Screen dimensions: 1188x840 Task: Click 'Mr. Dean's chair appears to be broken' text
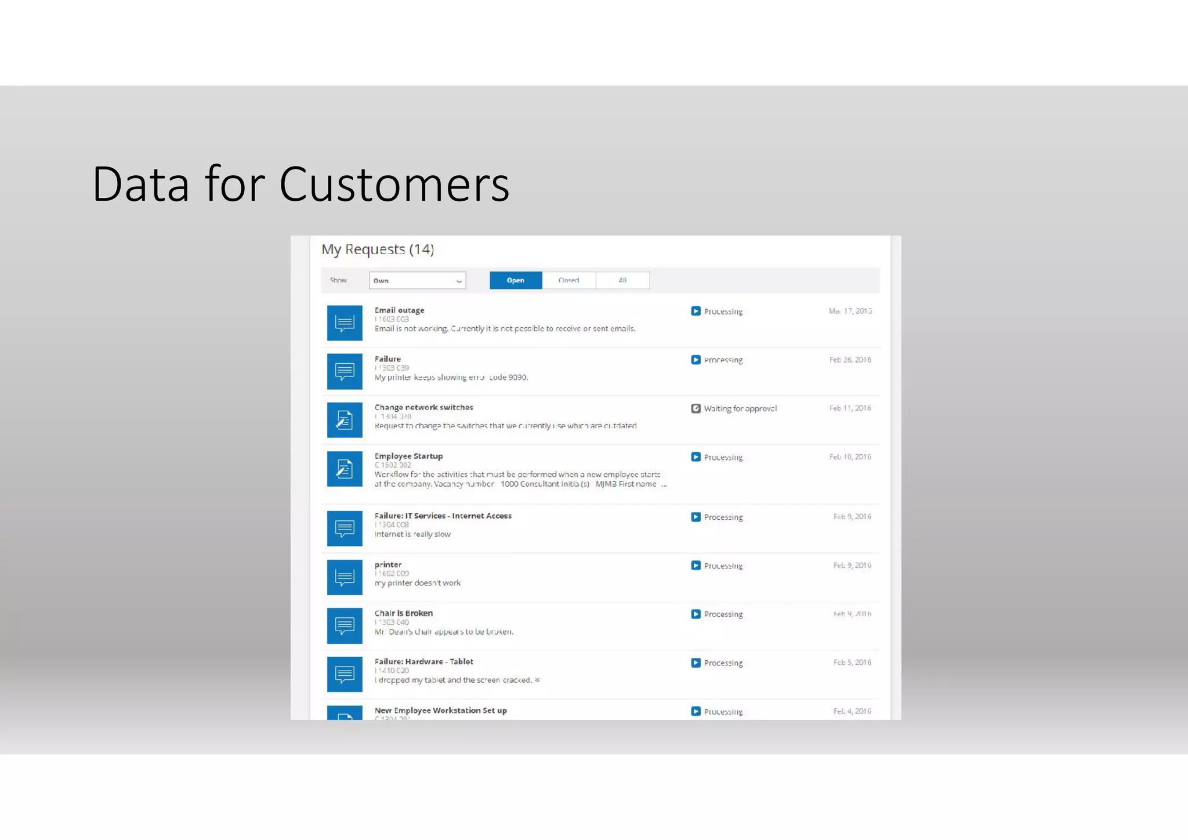pyautogui.click(x=444, y=632)
